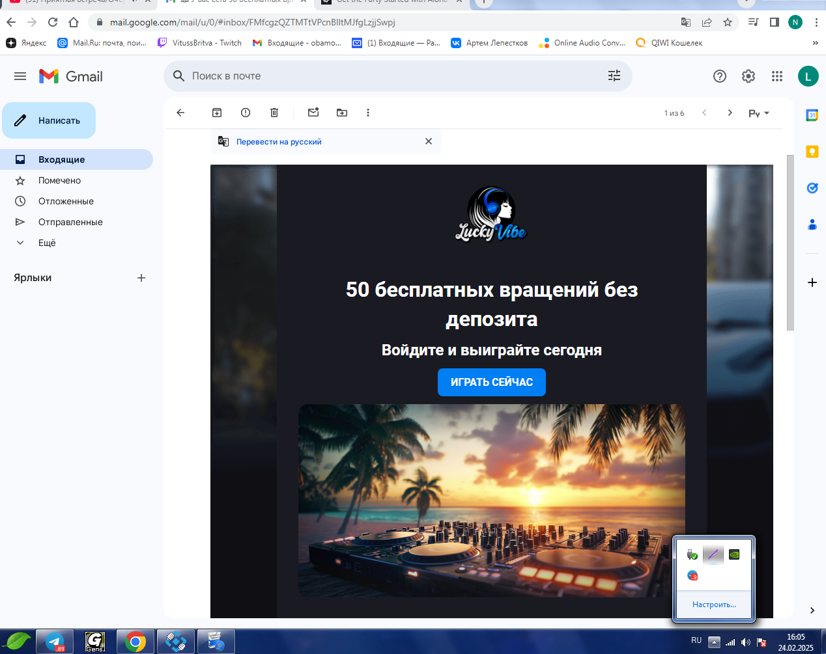Expand the "Ещё" label list
The height and width of the screenshot is (654, 826).
47,243
